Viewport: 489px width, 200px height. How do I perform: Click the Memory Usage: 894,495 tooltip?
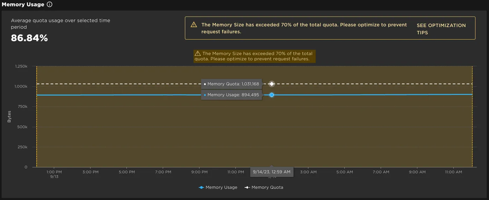(231, 95)
